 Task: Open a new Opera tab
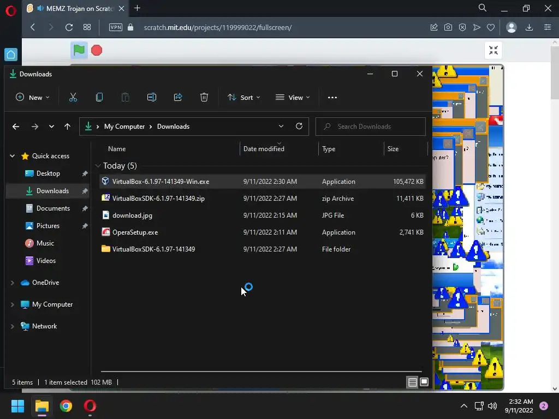click(137, 8)
